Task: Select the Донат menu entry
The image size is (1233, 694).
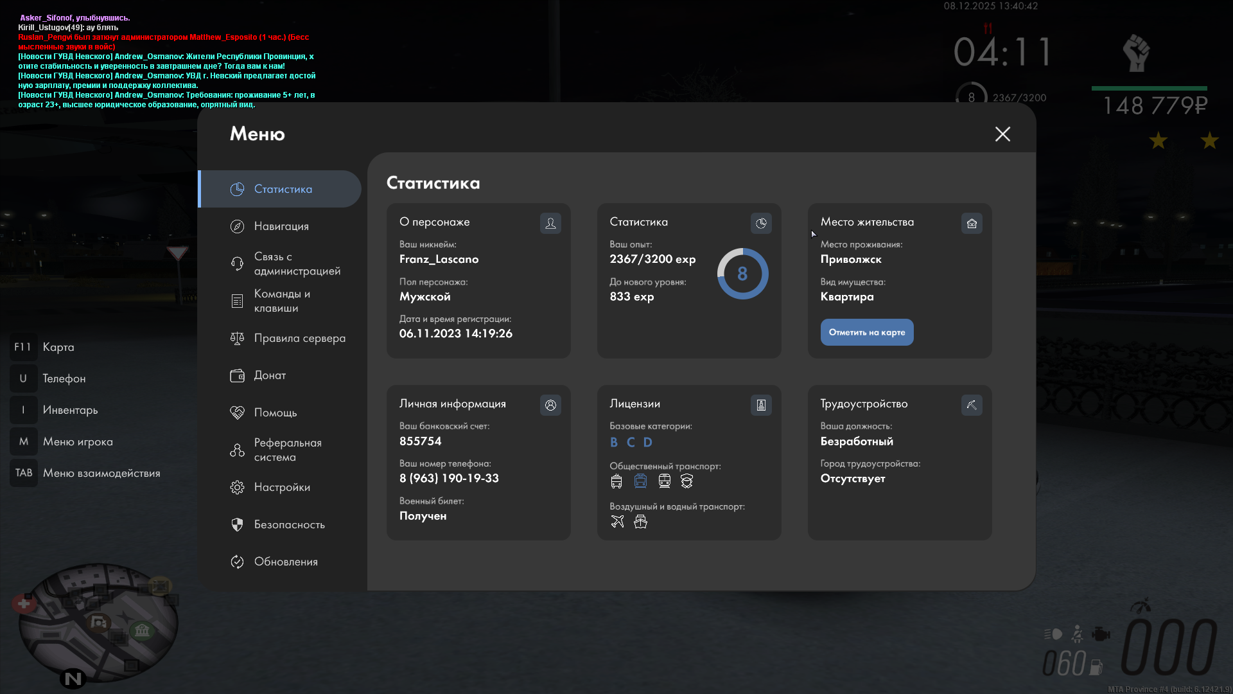Action: click(269, 375)
